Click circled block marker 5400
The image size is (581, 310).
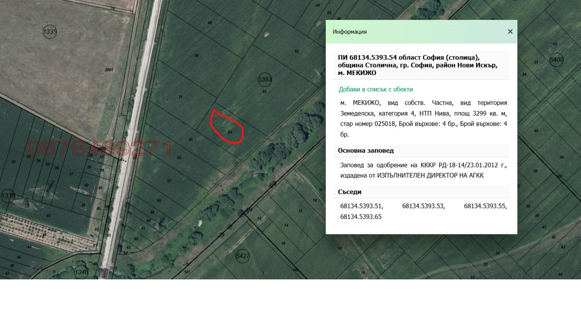click(x=557, y=60)
